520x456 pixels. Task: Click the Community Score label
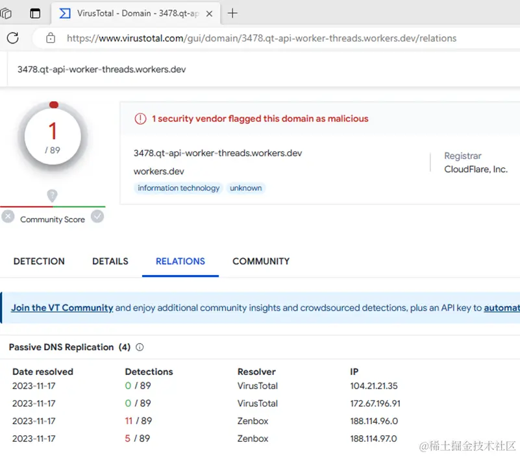click(53, 219)
